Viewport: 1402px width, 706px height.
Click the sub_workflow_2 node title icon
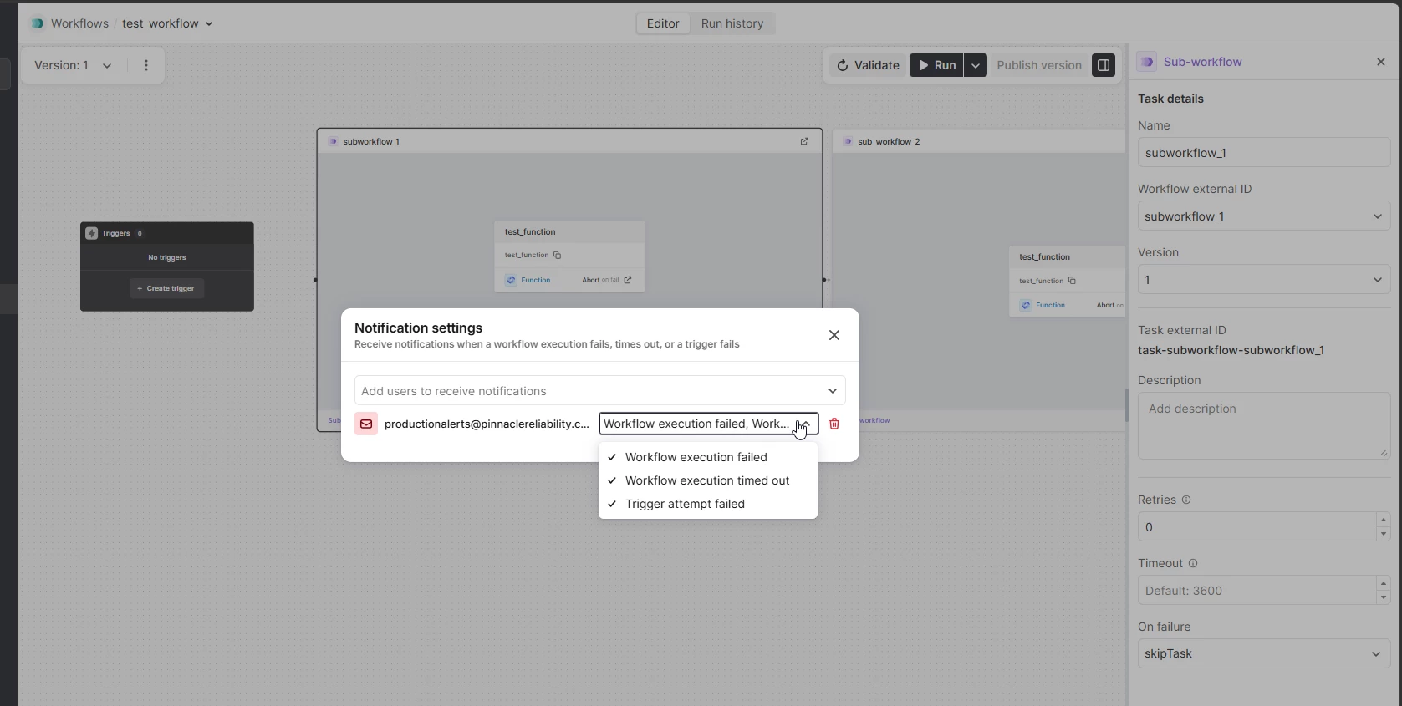click(848, 141)
